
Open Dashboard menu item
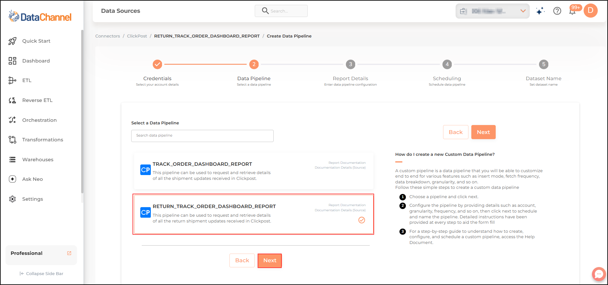pyautogui.click(x=36, y=61)
